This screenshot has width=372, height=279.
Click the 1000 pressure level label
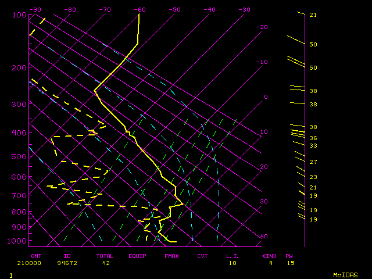click(20, 241)
